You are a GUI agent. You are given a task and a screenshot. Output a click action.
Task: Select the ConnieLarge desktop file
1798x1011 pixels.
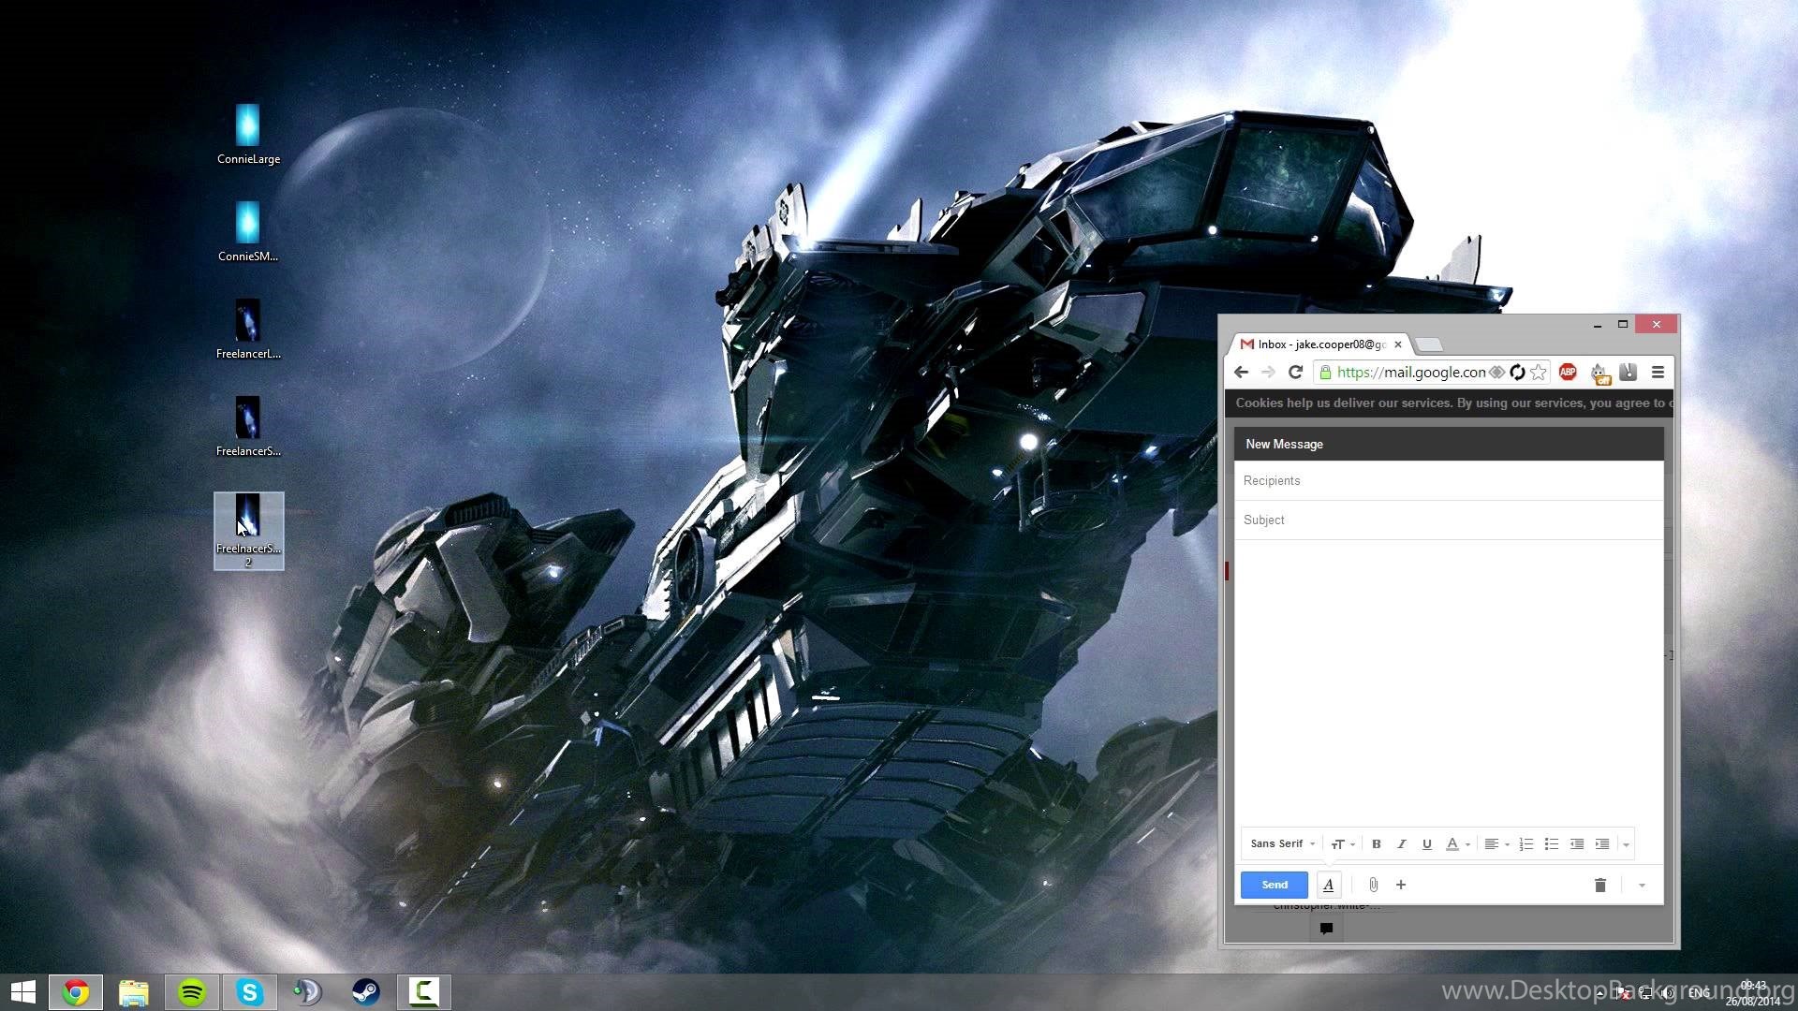(x=248, y=134)
